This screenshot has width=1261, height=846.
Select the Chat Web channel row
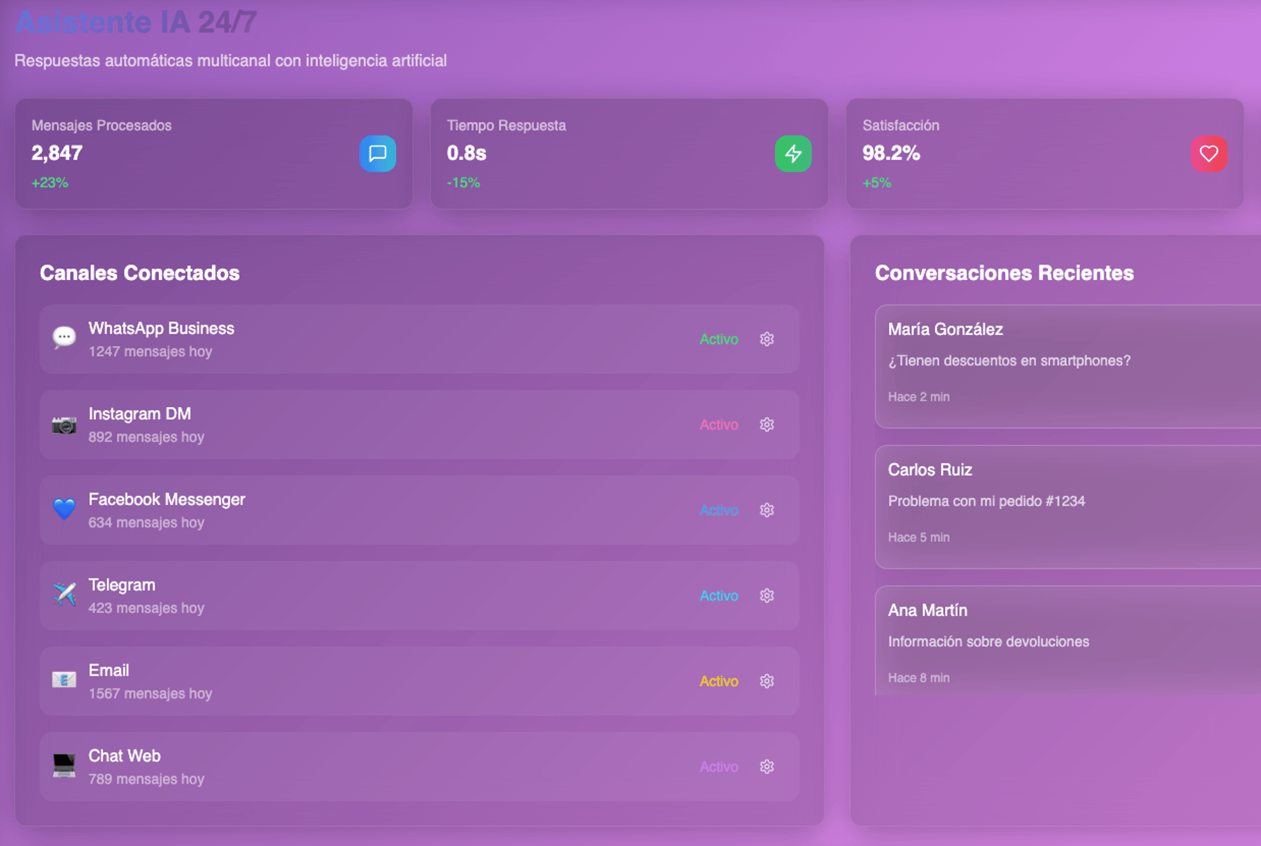point(394,767)
